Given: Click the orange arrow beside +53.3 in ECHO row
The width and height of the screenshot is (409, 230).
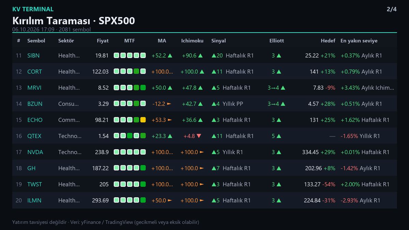Looking at the screenshot, I should [x=169, y=120].
